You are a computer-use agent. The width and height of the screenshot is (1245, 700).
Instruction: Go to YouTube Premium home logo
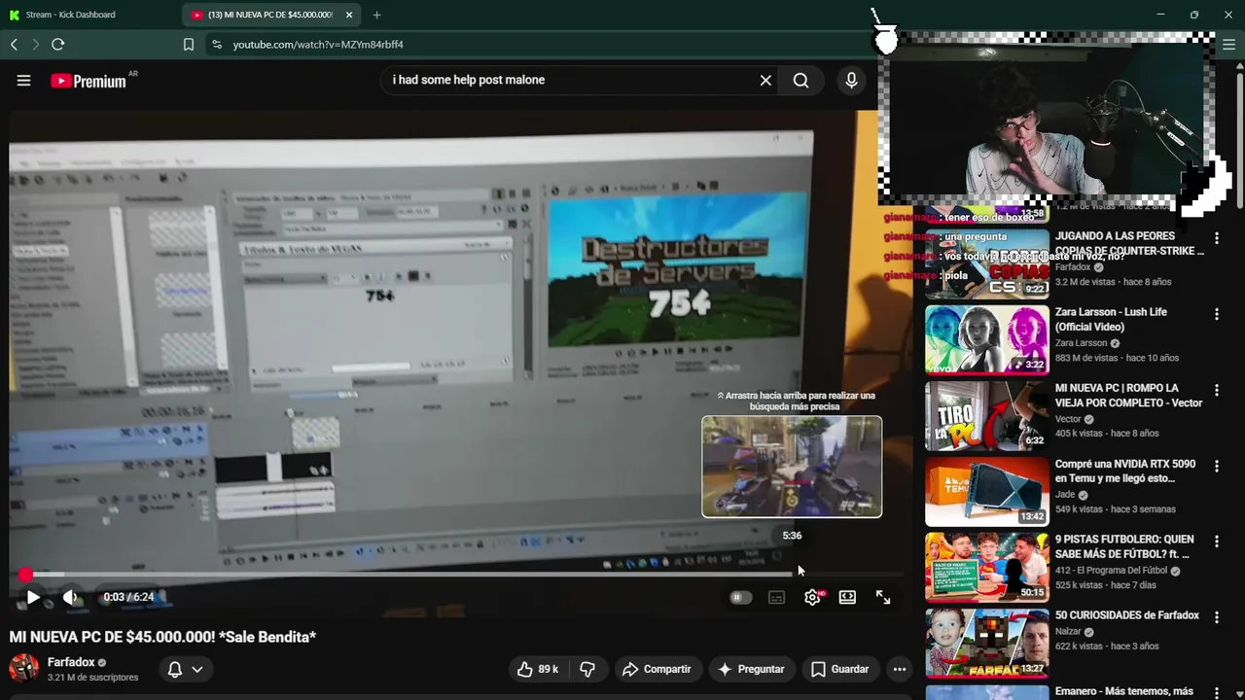coord(89,81)
